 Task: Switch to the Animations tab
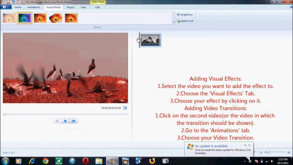pos(33,7)
